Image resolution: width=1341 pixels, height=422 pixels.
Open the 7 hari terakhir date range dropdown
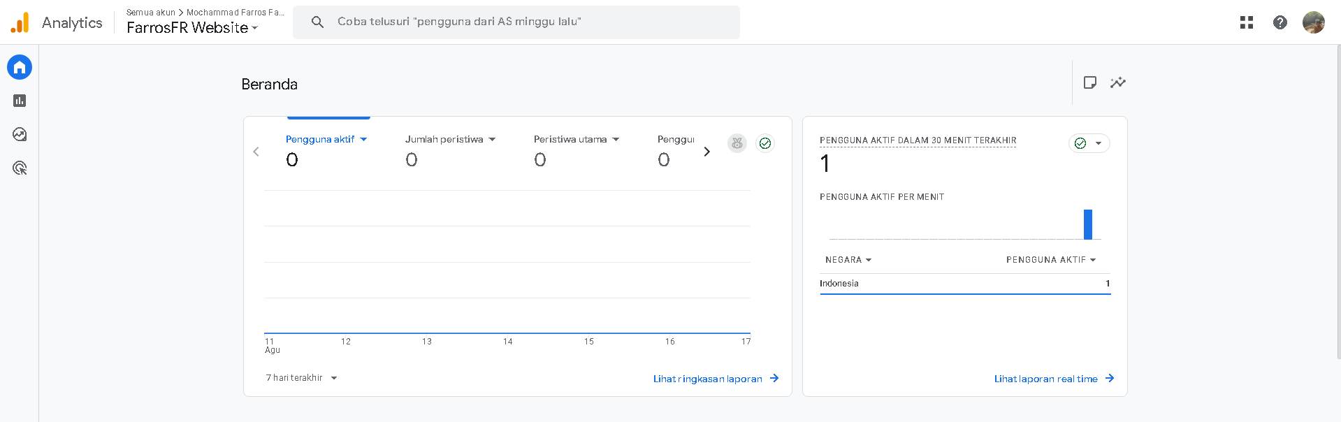[x=301, y=378]
